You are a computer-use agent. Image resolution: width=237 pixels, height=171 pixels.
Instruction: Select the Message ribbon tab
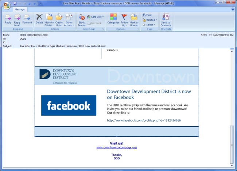(x=19, y=9)
